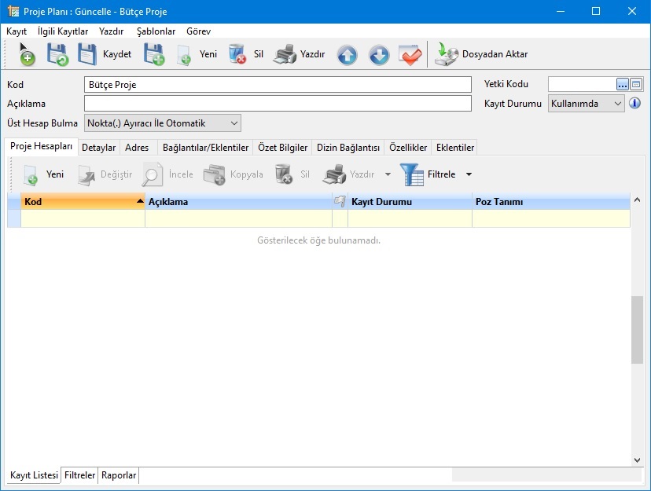Click the red checkmark icon
The width and height of the screenshot is (651, 491).
click(410, 55)
